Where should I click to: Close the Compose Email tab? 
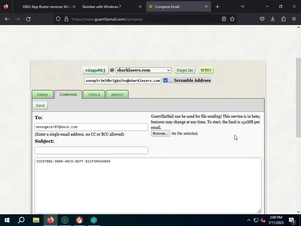pyautogui.click(x=206, y=6)
